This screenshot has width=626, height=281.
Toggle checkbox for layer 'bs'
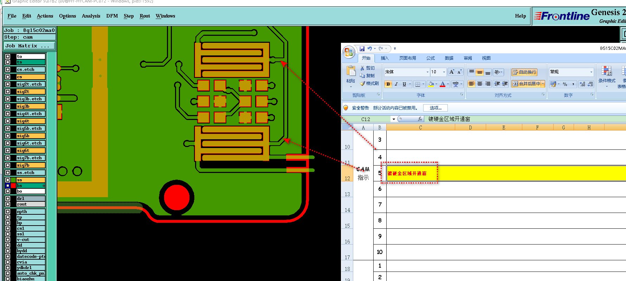(x=8, y=186)
